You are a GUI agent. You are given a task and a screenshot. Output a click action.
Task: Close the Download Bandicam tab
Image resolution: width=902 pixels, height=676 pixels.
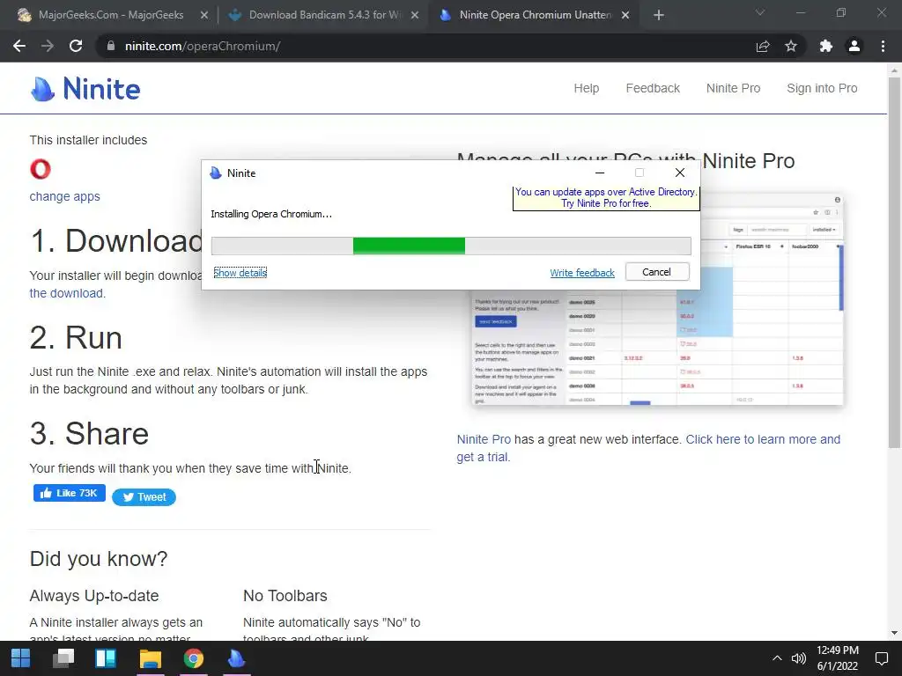(x=415, y=16)
